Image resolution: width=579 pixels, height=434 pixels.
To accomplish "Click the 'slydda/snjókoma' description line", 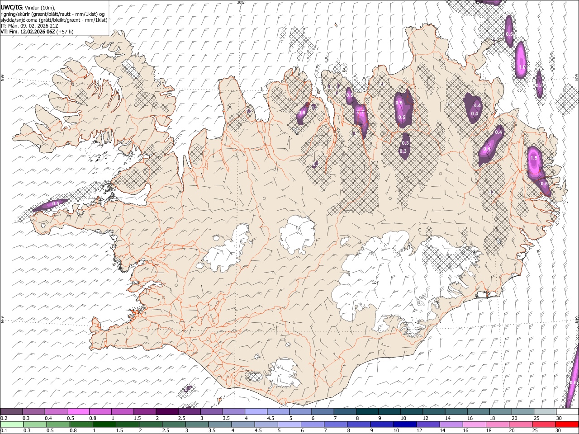I will (x=54, y=20).
